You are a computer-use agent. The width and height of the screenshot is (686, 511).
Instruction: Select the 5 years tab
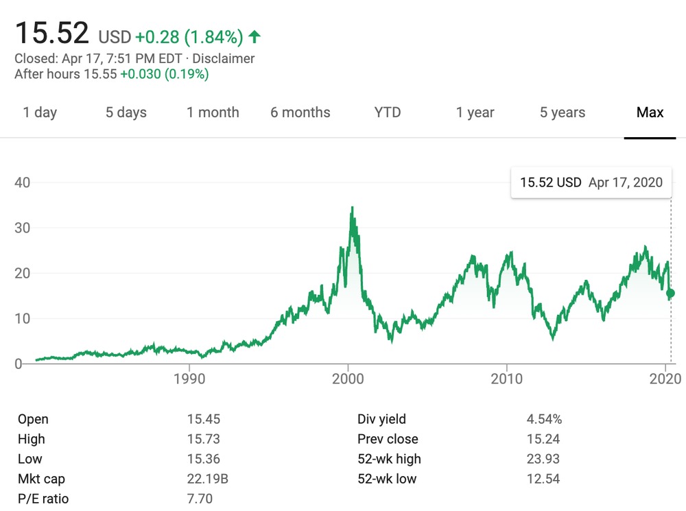tap(563, 112)
